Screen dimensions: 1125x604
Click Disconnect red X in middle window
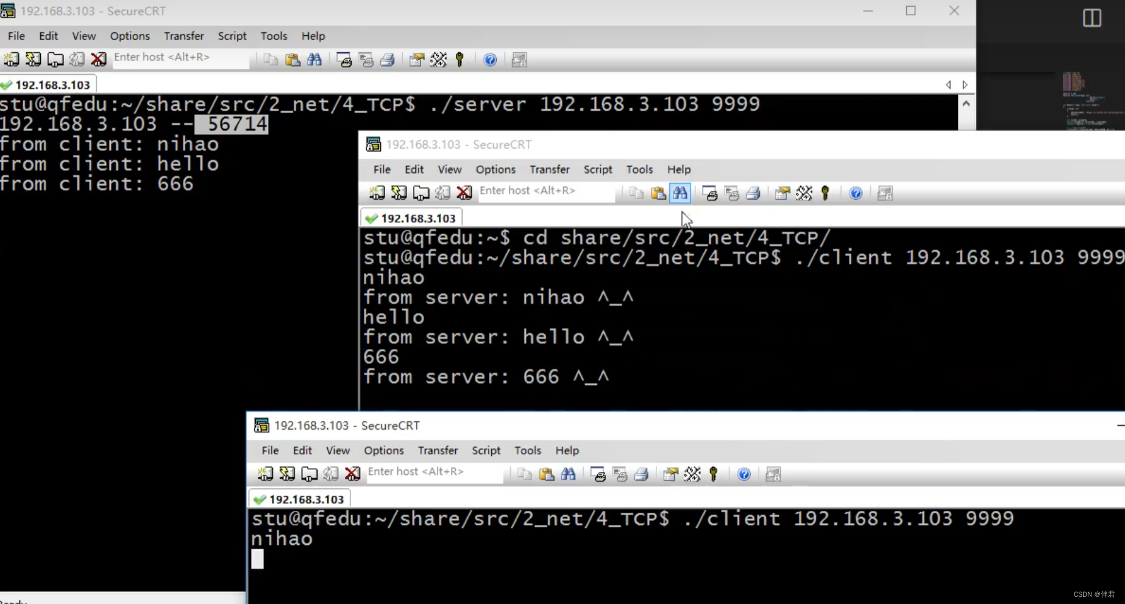pyautogui.click(x=464, y=193)
